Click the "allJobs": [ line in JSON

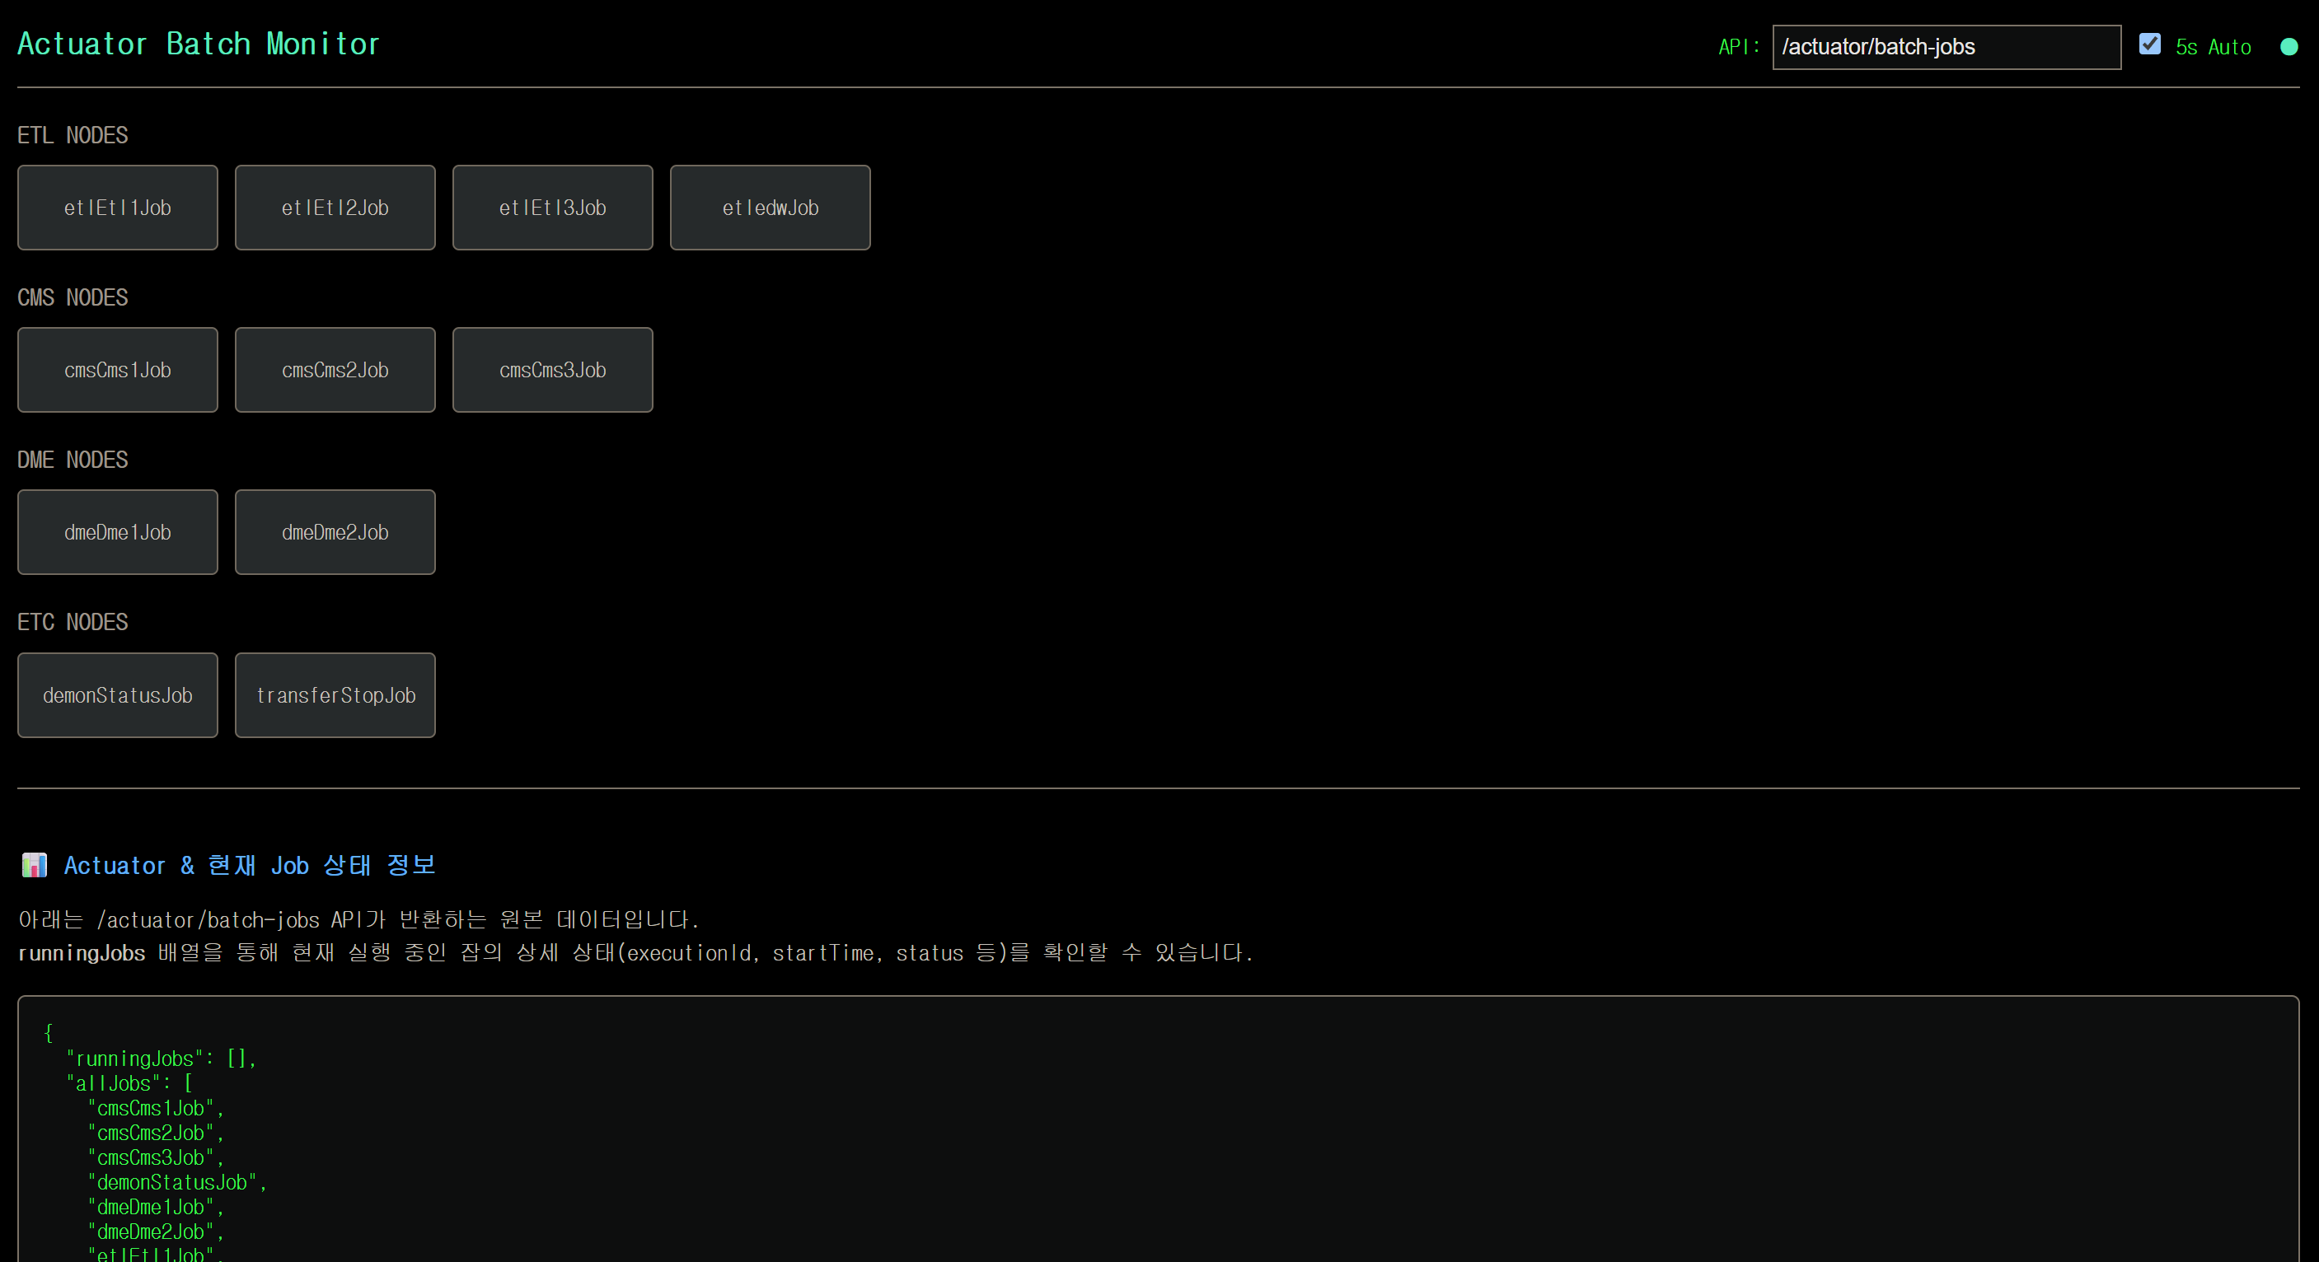(129, 1083)
